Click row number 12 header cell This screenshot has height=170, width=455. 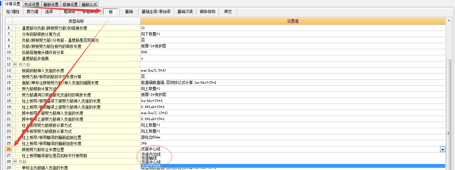(x=9, y=65)
